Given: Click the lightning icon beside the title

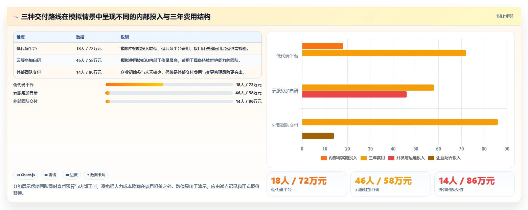Looking at the screenshot, I should pyautogui.click(x=16, y=17).
